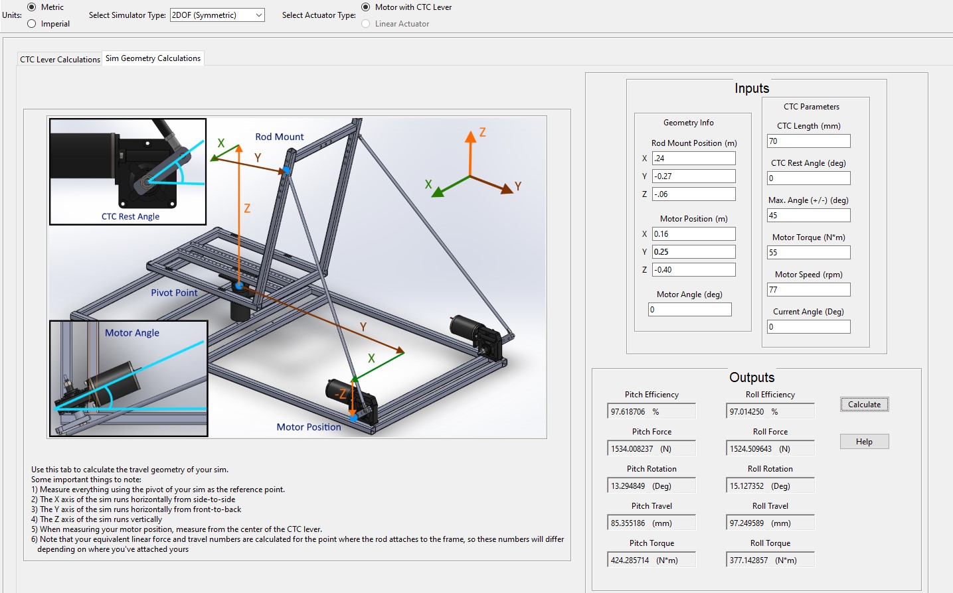Select the Roll Efficiency output value
This screenshot has height=593, width=953.
coord(770,412)
